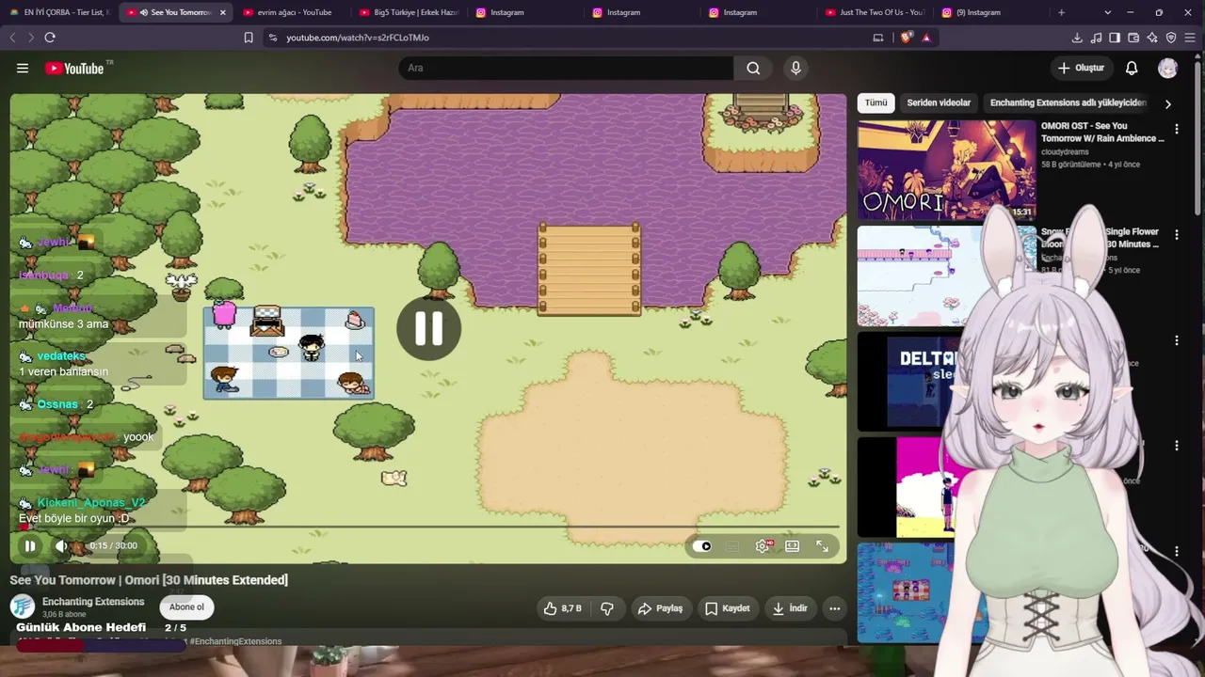
Task: Pause the video from the player control bar
Action: [30, 545]
